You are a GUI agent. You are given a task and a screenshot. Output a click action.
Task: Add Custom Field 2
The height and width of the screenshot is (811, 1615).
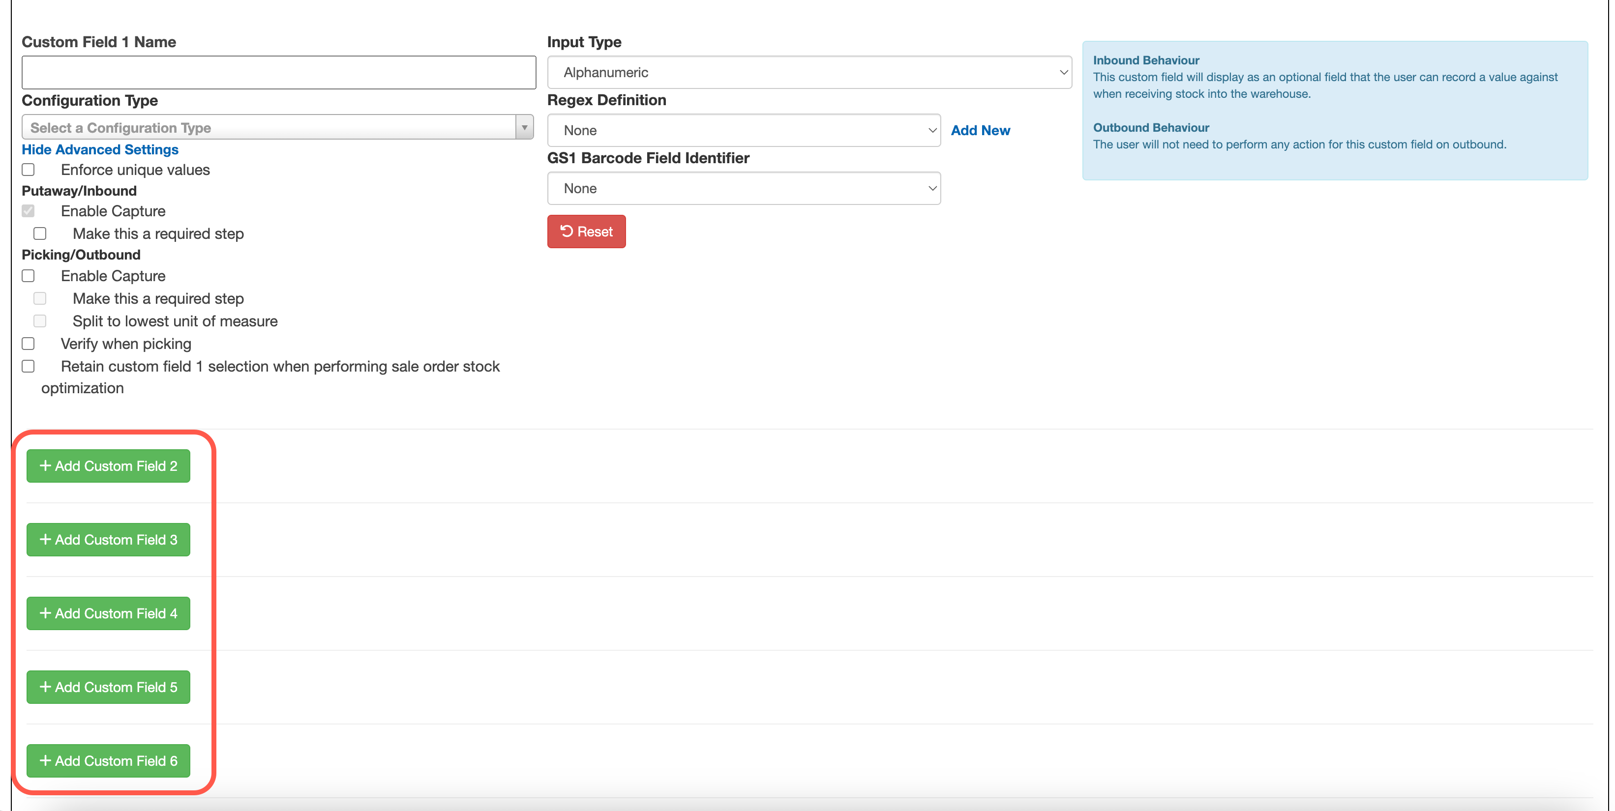click(x=108, y=465)
